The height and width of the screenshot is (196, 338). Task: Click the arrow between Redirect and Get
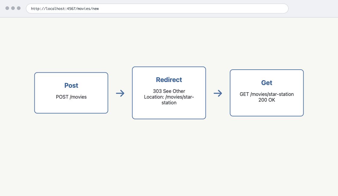coord(218,93)
